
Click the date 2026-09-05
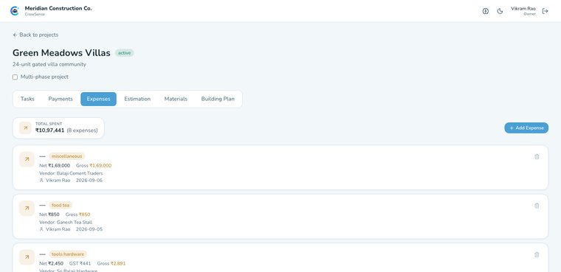pyautogui.click(x=89, y=229)
